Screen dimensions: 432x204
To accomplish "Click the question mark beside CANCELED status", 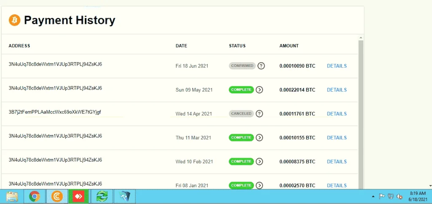I will click(x=259, y=114).
